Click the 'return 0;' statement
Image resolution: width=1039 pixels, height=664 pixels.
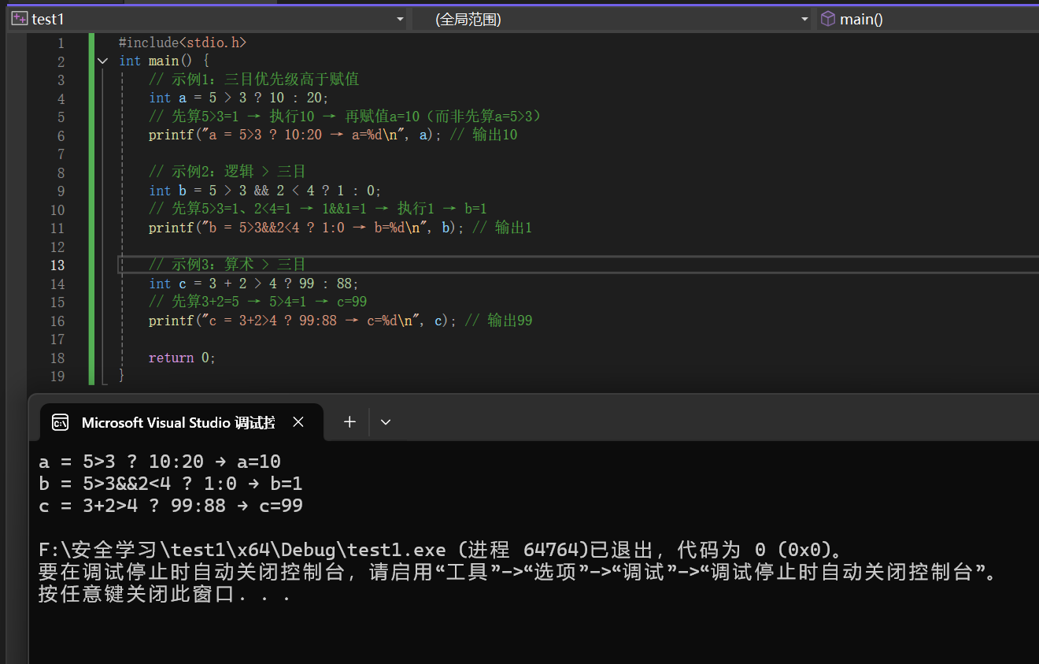pos(182,358)
